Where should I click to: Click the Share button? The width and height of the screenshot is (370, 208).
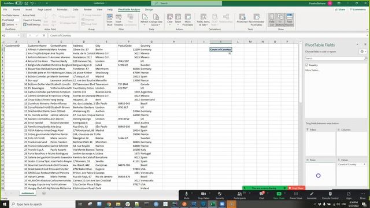click(340, 10)
